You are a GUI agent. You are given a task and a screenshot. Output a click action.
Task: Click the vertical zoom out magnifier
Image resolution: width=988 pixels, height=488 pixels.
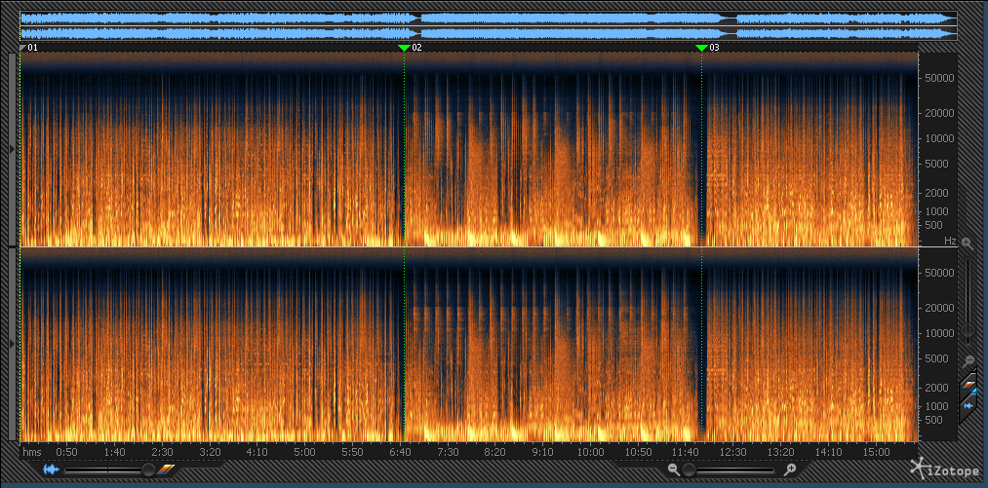tap(967, 360)
